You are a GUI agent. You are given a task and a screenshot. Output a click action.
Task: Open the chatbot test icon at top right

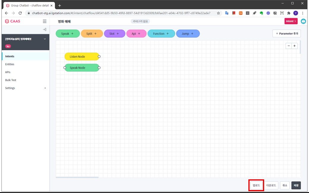303,21
